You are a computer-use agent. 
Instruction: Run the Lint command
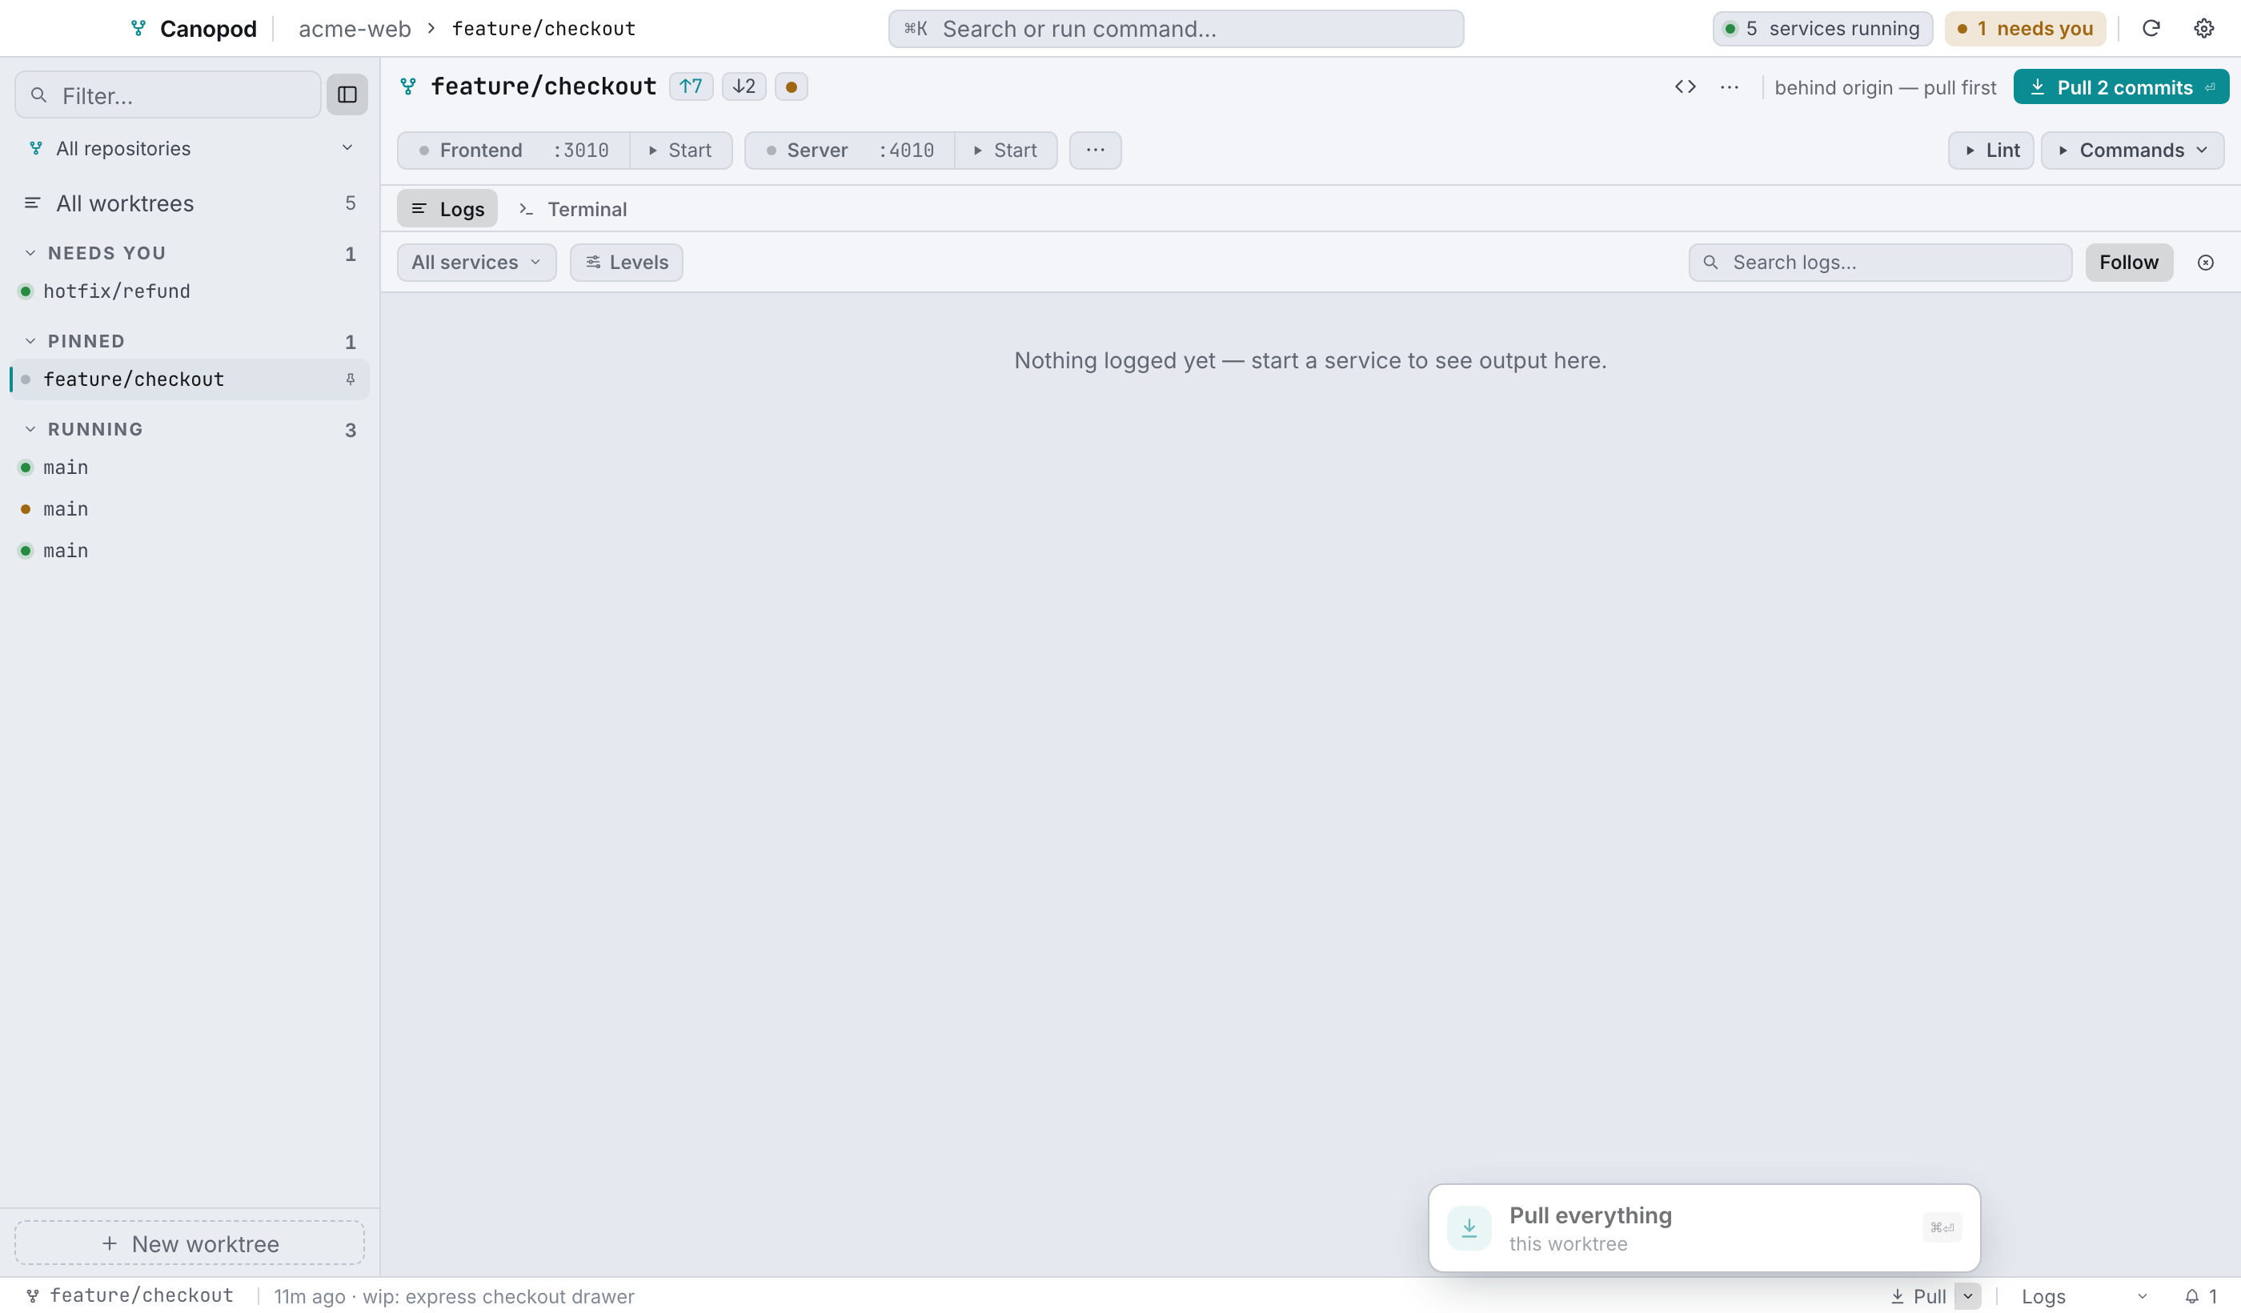coord(1990,151)
